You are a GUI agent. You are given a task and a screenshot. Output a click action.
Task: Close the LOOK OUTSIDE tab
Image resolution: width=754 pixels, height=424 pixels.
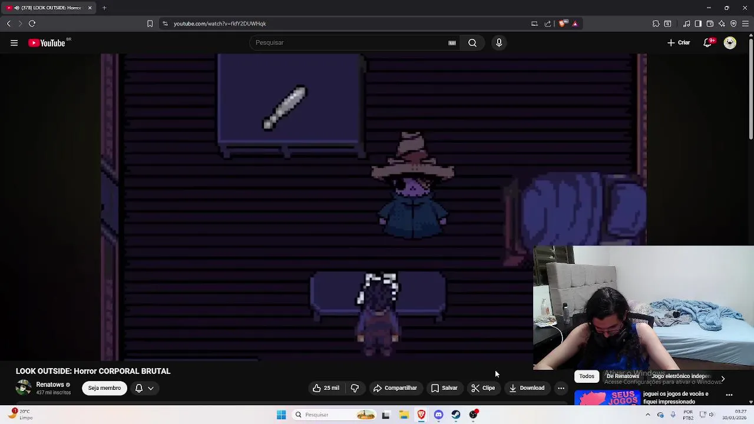coord(90,8)
